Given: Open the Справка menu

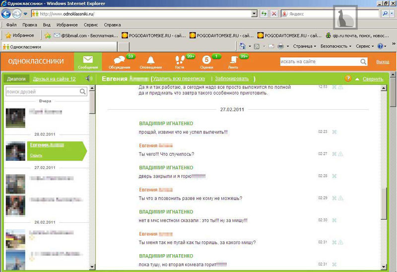Looking at the screenshot, I should (112, 25).
